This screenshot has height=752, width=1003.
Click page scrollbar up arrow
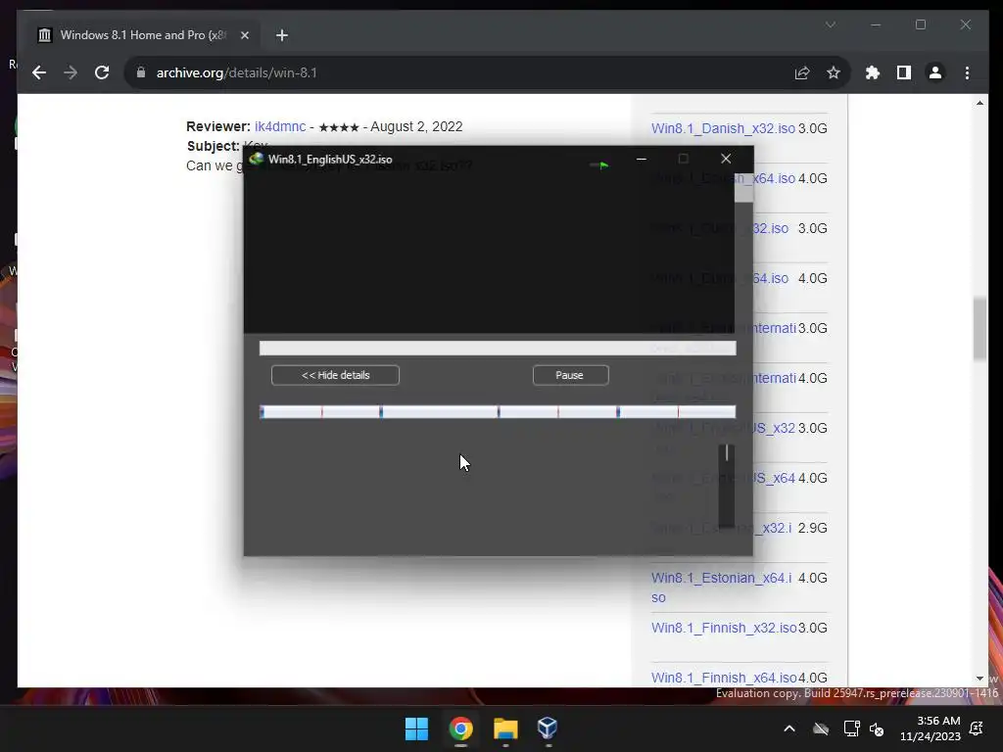979,103
